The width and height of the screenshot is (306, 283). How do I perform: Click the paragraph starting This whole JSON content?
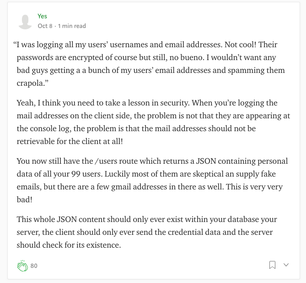[147, 232]
